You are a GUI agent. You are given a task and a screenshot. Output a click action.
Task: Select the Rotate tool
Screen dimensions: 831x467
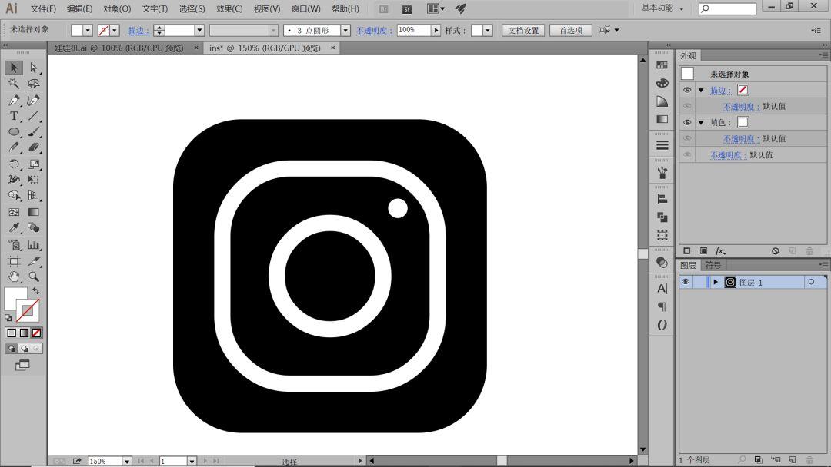(x=14, y=164)
